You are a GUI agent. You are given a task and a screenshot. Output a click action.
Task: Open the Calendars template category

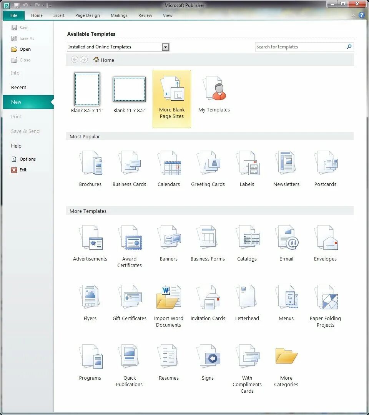(169, 169)
